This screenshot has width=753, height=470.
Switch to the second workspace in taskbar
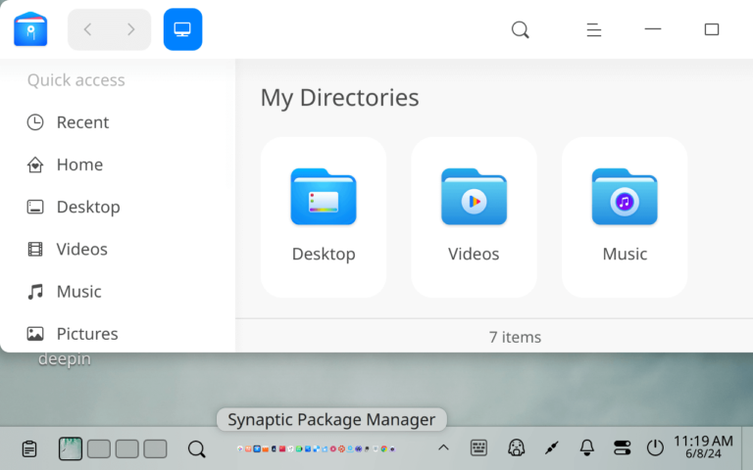[99, 448]
